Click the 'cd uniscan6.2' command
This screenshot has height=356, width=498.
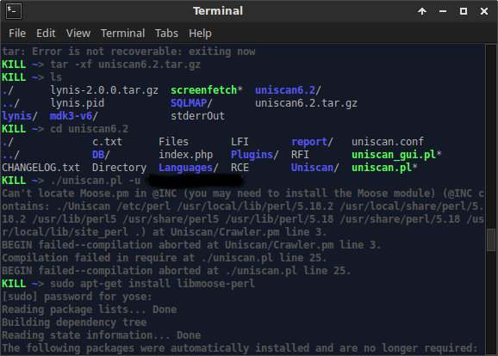click(x=90, y=129)
